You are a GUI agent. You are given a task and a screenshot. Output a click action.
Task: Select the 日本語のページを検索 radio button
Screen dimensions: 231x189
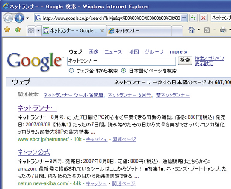[124, 71]
